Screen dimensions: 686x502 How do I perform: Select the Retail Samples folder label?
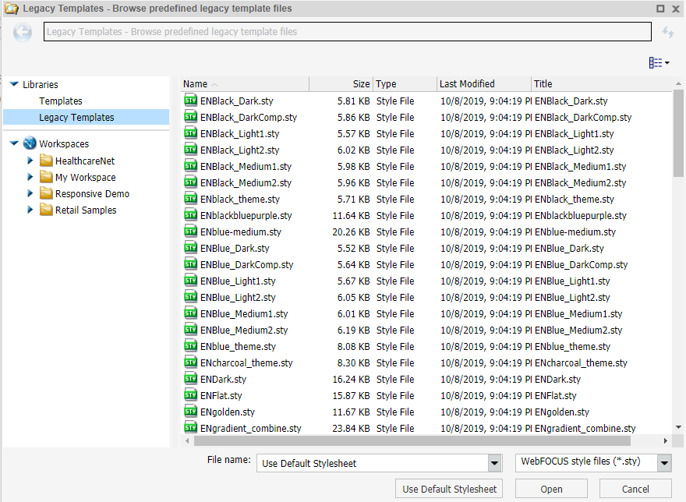[86, 210]
